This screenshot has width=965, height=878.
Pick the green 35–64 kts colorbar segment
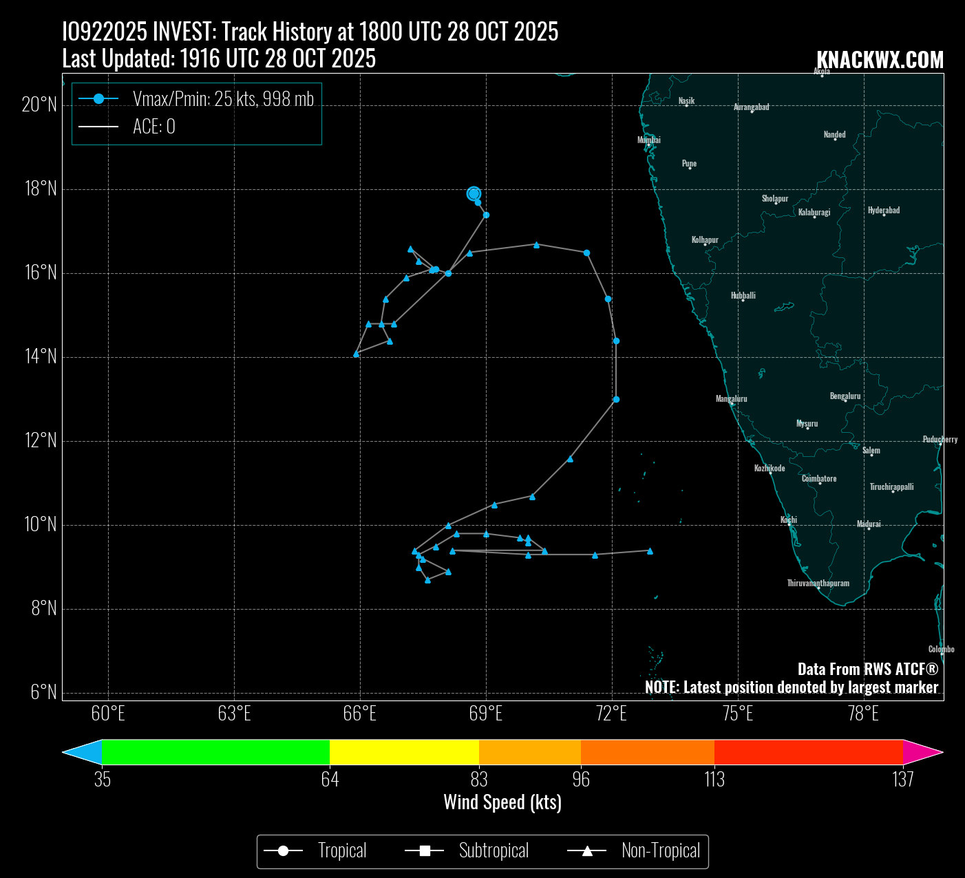click(x=215, y=752)
